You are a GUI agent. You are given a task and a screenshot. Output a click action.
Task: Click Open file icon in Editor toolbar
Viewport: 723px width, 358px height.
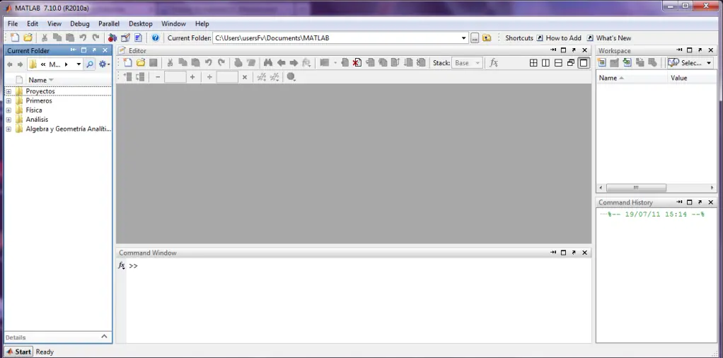coord(141,63)
